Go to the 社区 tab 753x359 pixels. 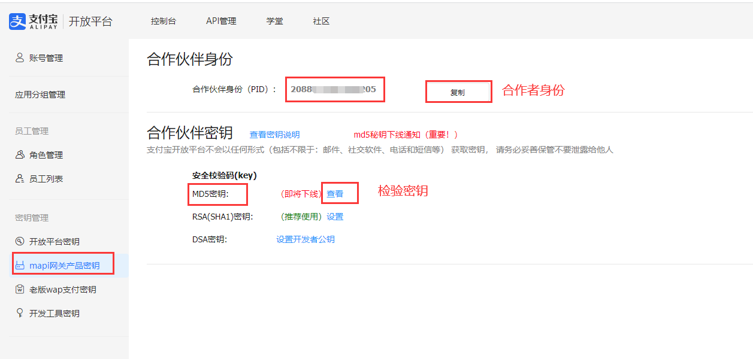tap(321, 21)
